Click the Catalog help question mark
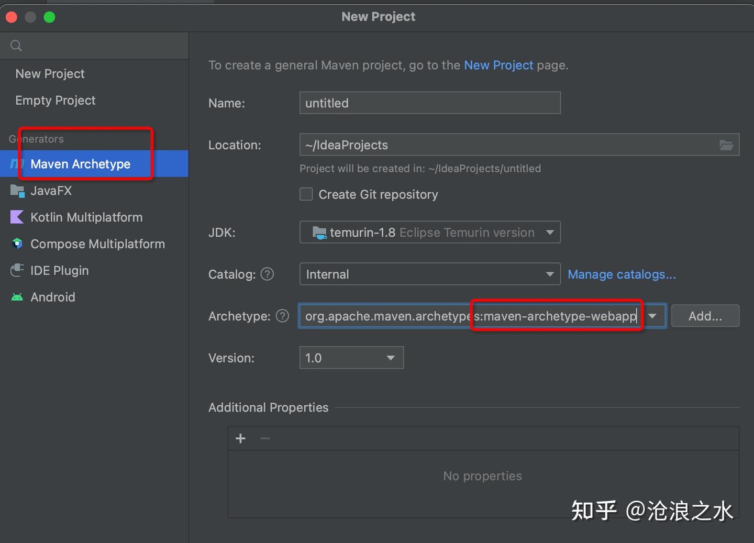 pyautogui.click(x=267, y=274)
